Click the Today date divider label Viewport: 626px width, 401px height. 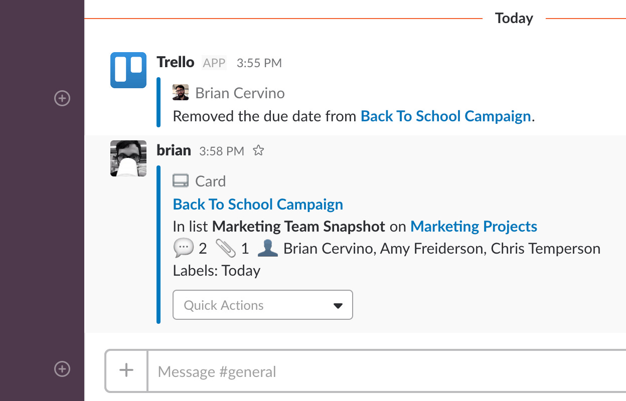(514, 18)
